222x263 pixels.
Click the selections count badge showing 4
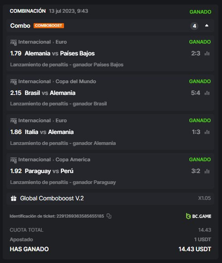[x=194, y=26]
